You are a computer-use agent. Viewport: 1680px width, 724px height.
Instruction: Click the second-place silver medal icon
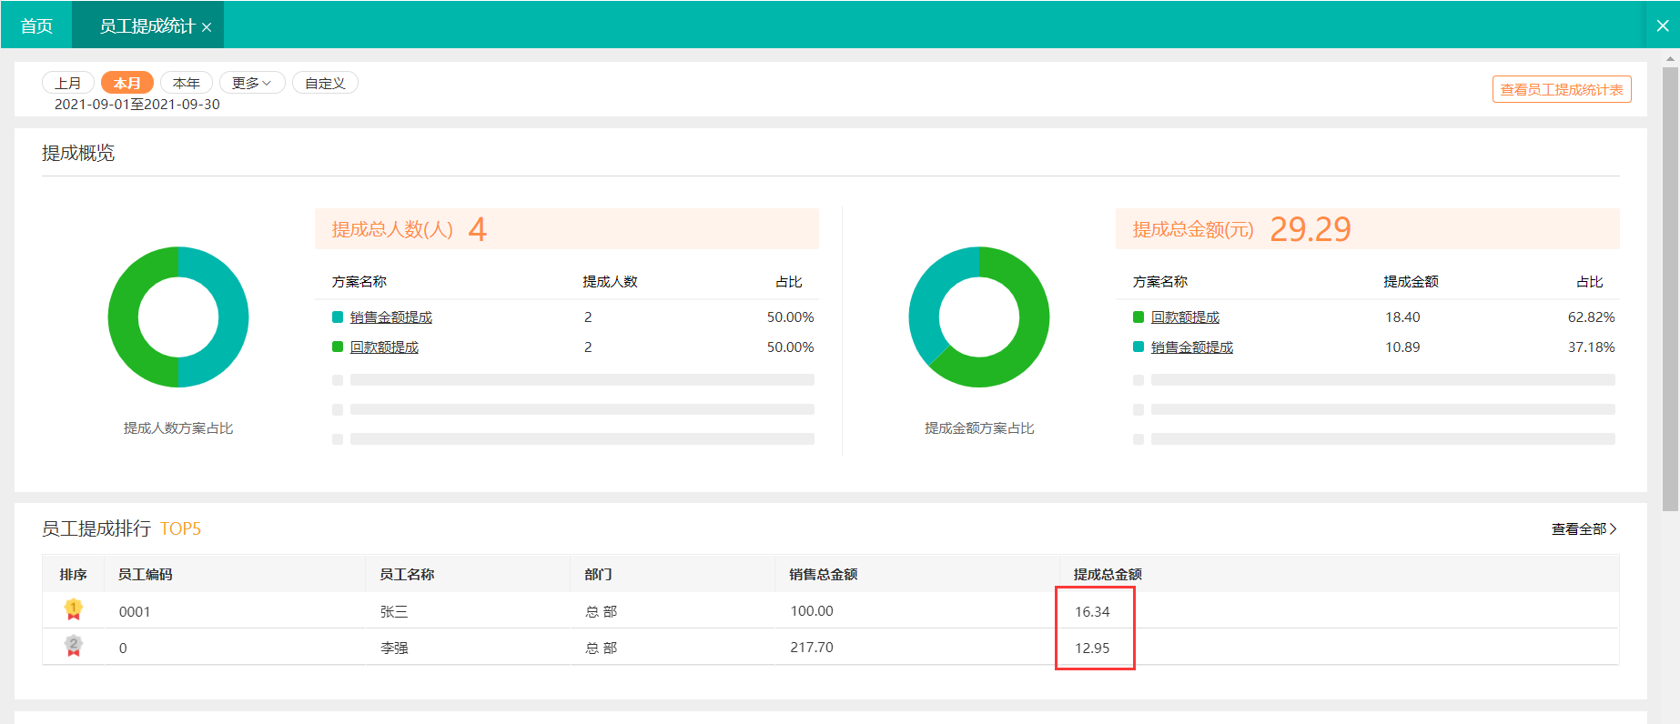coord(74,646)
